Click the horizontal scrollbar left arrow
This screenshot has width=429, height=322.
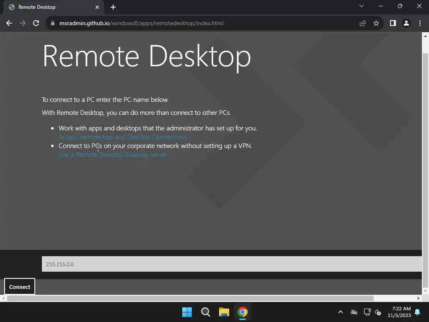click(3, 298)
